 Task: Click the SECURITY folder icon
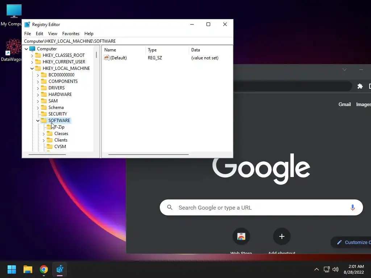click(x=44, y=114)
